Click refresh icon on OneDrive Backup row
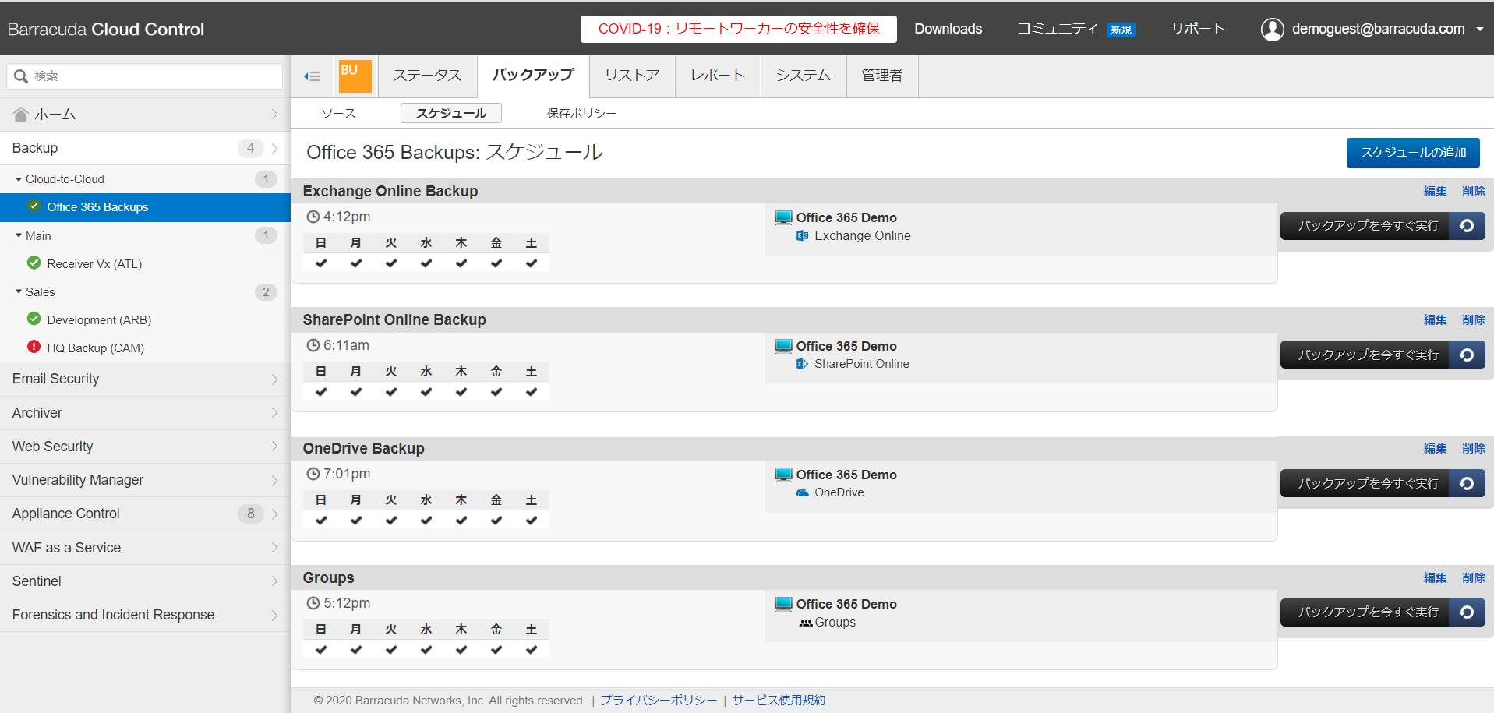This screenshot has height=713, width=1494. pyautogui.click(x=1467, y=483)
